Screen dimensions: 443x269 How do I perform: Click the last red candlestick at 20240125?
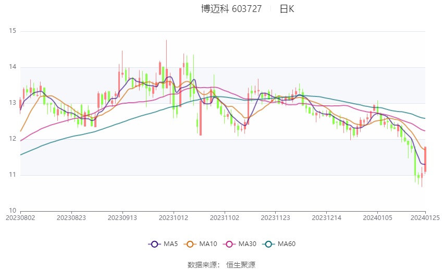click(x=425, y=160)
